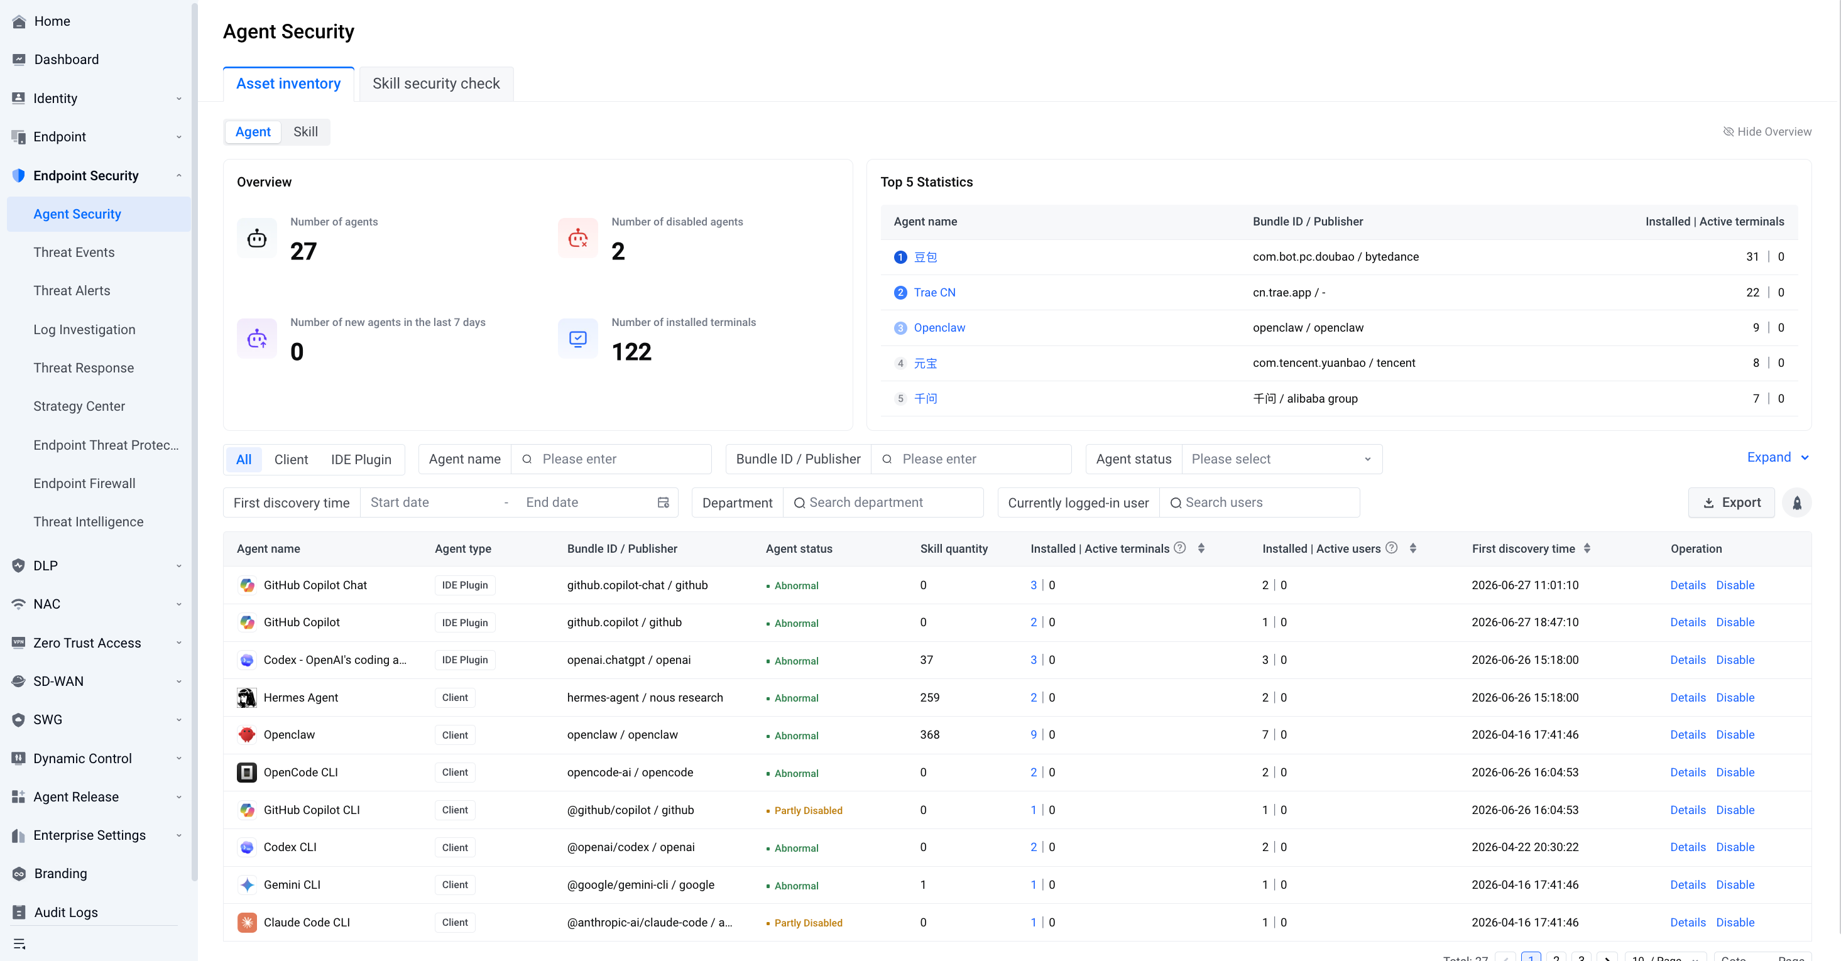Click help icon next to Installed | Active terminals
This screenshot has width=1841, height=961.
coord(1181,548)
